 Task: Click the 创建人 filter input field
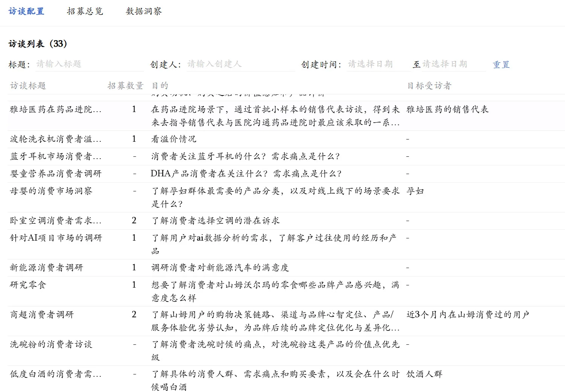tap(241, 64)
